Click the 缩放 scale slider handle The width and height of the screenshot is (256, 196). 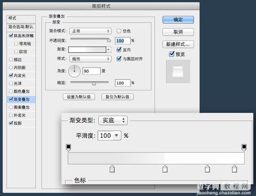[94, 83]
